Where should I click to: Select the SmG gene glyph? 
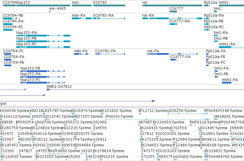click(x=215, y=11)
